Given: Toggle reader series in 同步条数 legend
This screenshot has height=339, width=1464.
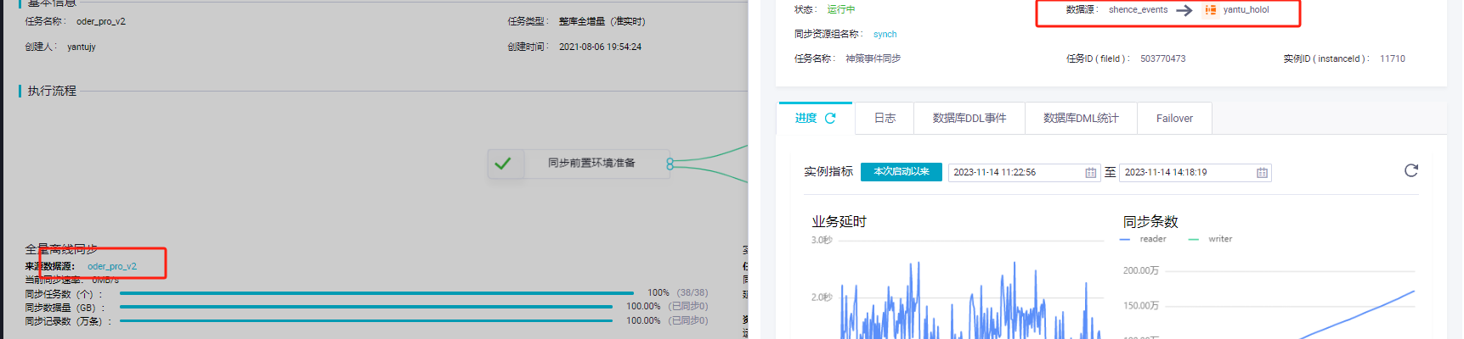Looking at the screenshot, I should (1143, 239).
